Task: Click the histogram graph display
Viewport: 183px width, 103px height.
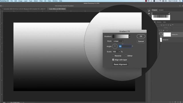Action: pyautogui.click(x=161, y=16)
